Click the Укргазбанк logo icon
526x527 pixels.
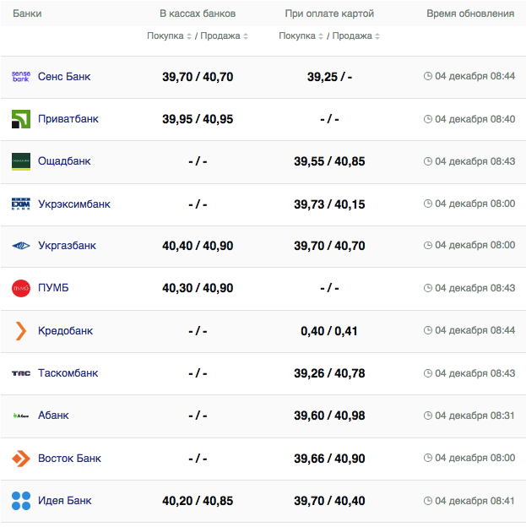click(21, 247)
